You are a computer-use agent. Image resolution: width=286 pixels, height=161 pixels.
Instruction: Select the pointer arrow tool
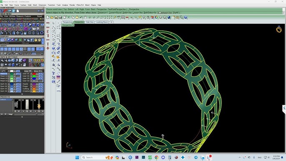tap(53, 23)
